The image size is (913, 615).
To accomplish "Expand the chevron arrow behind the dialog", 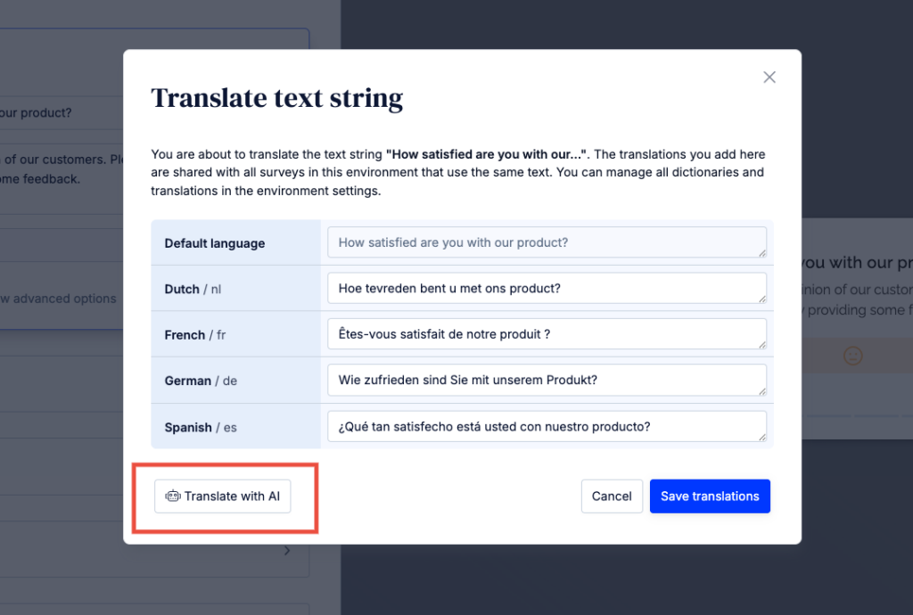I will 287,551.
